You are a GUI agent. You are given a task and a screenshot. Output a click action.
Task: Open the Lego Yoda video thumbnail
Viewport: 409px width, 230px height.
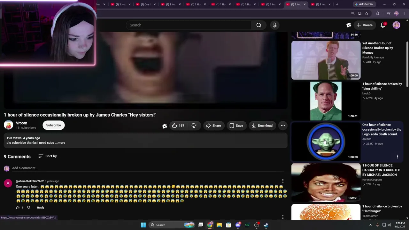click(x=326, y=142)
